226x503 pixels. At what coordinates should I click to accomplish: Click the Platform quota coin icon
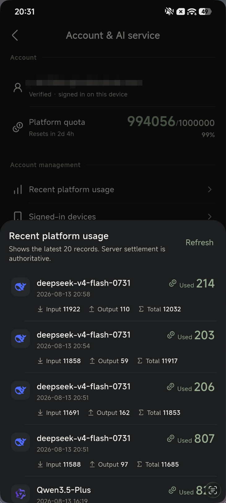[18, 127]
